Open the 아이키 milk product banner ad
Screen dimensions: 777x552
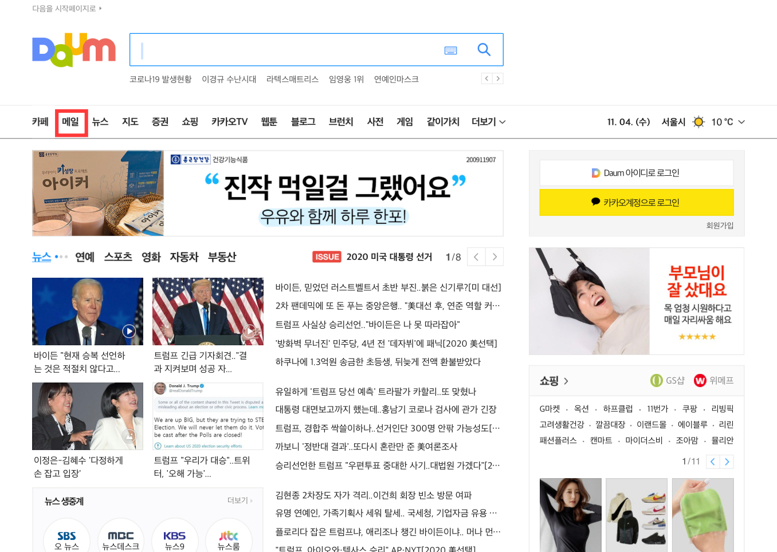[268, 194]
